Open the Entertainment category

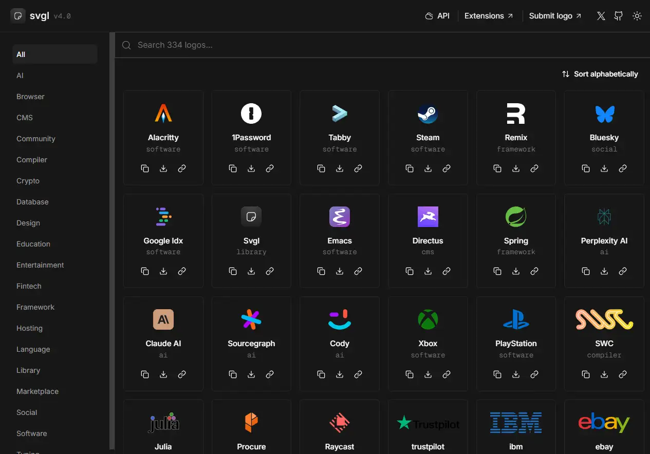tap(55, 265)
